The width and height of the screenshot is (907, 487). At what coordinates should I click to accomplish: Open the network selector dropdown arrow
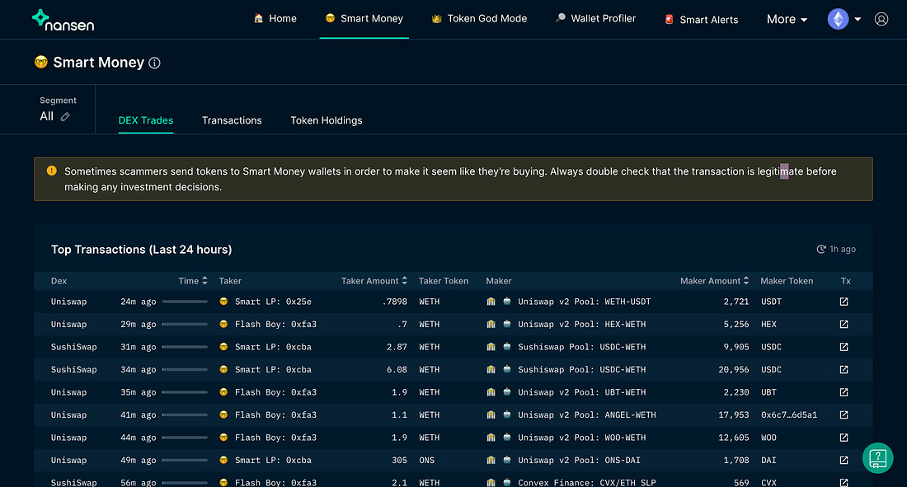click(858, 20)
